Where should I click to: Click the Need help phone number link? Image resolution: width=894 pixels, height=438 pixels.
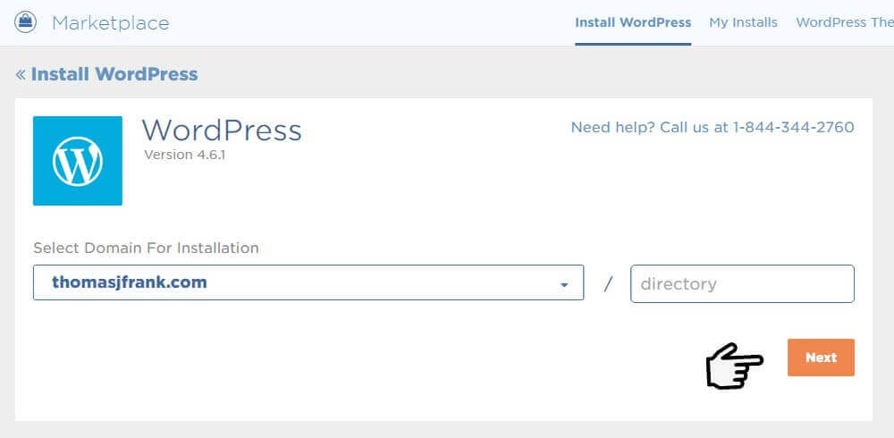click(x=713, y=127)
